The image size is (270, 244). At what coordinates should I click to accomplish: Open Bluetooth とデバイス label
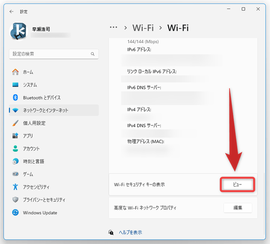[42, 98]
